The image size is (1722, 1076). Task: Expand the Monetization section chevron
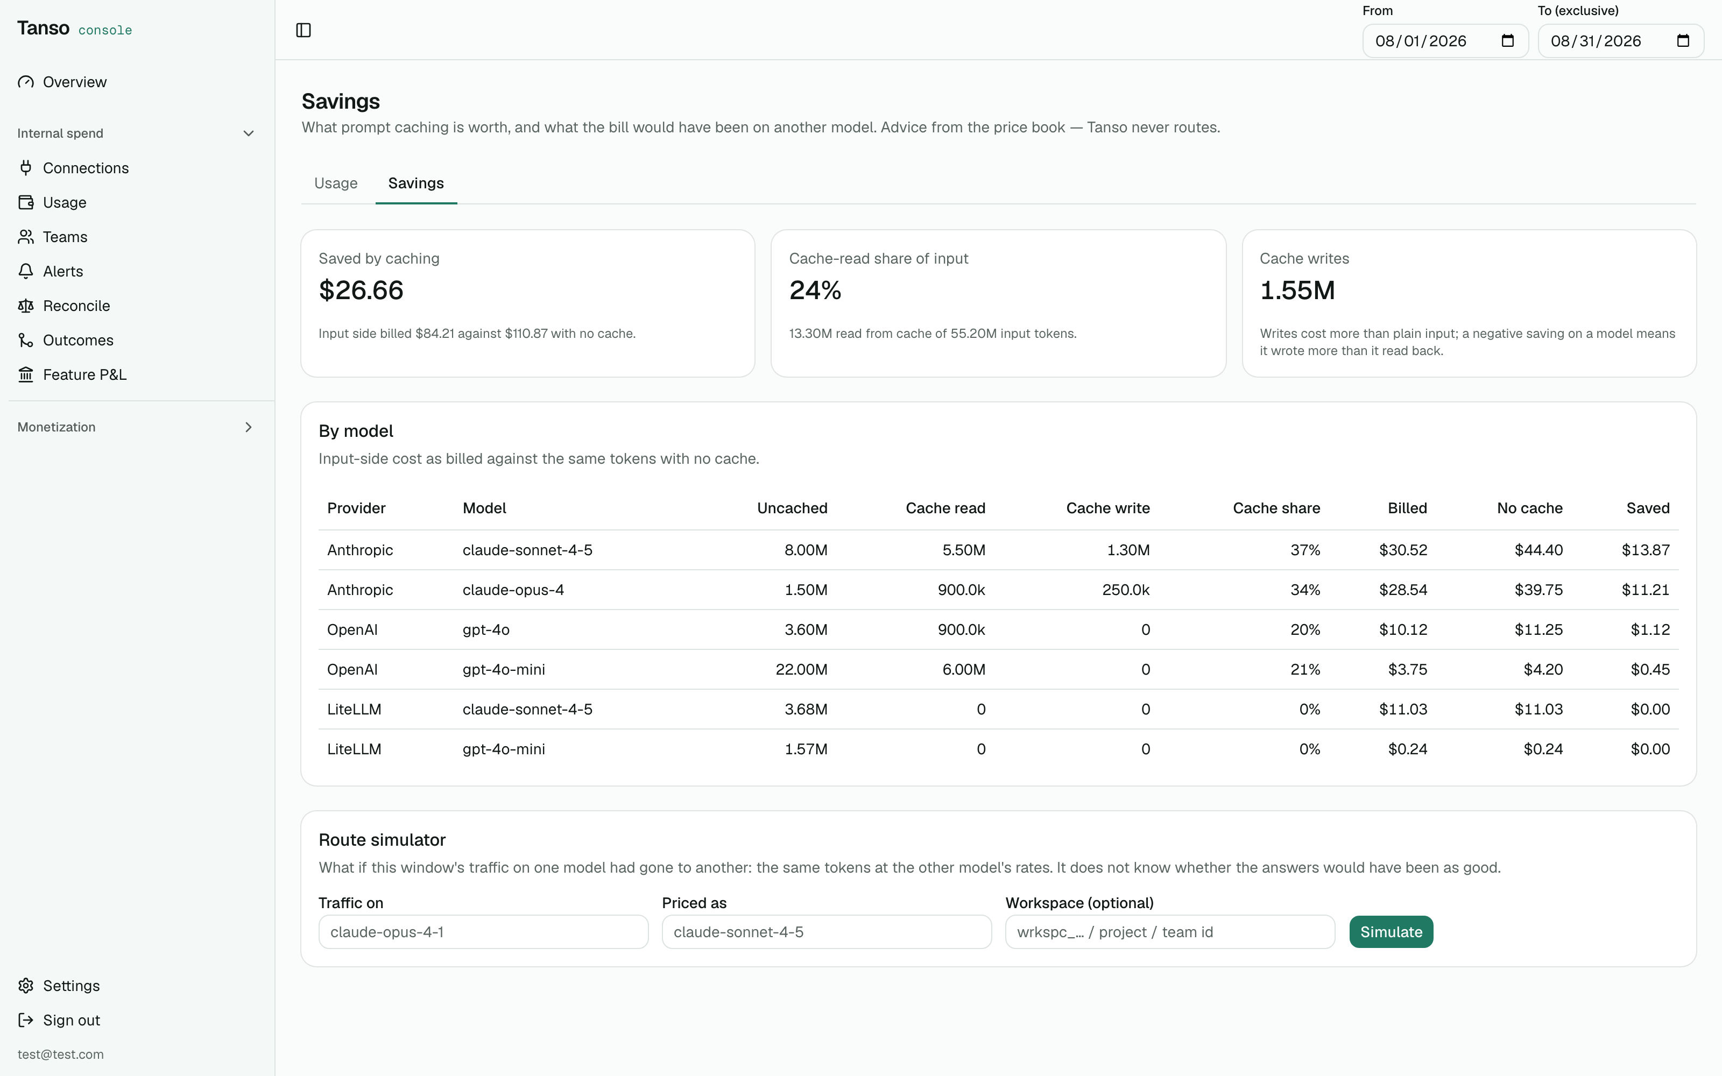tap(248, 427)
